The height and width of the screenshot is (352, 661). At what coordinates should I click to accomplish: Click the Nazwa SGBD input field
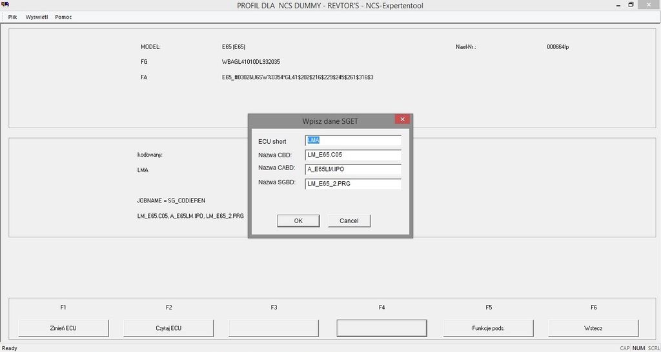[353, 184]
